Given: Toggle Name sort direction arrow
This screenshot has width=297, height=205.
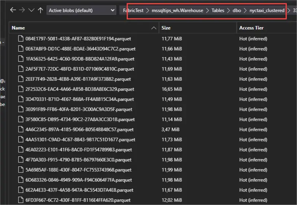Looking at the screenshot, I should (x=154, y=28).
